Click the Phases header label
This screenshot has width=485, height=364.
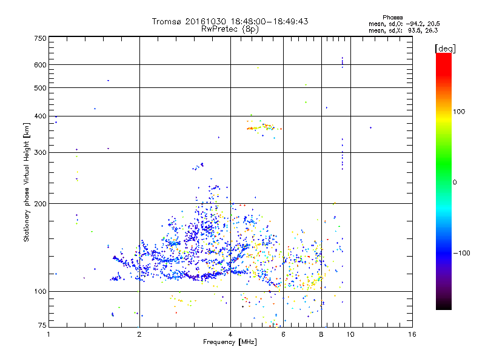[392, 18]
